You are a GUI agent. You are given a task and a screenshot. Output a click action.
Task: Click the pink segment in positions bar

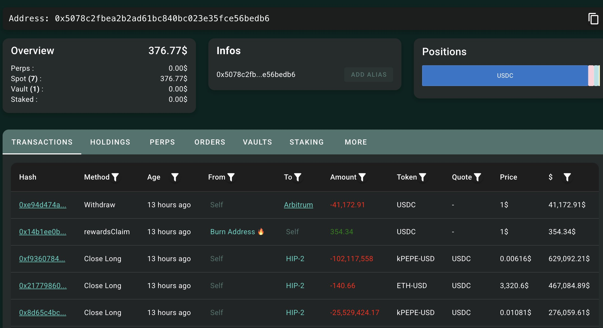point(591,76)
